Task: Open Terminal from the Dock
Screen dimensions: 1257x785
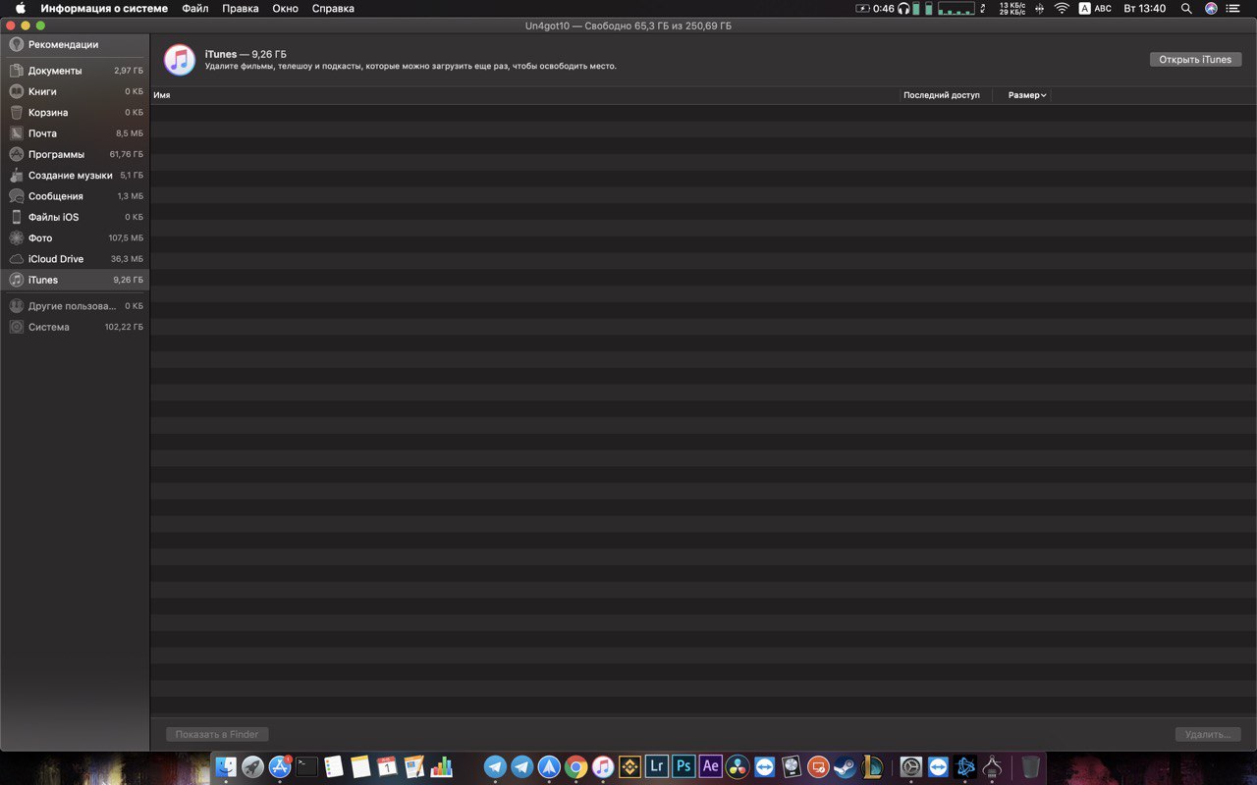Action: 306,766
